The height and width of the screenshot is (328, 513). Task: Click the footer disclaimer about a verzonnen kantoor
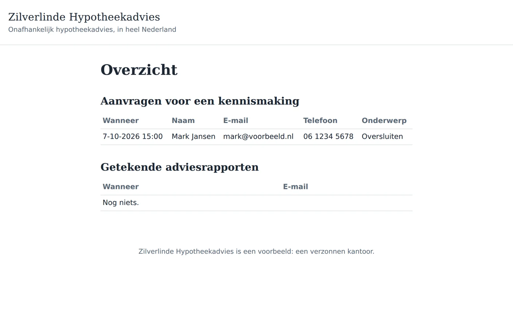click(256, 251)
